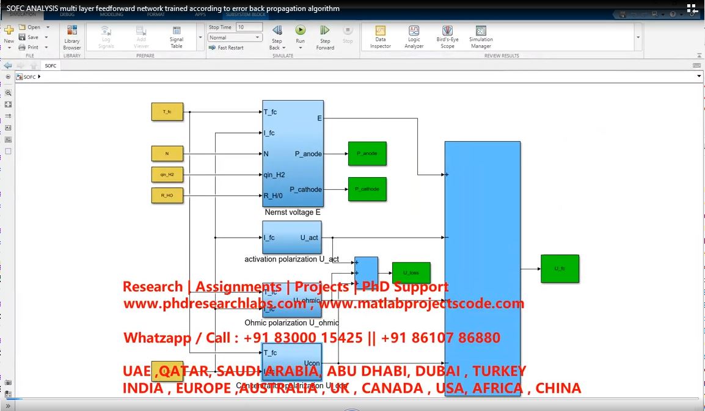
Task: Select the N input block
Action: (167, 153)
